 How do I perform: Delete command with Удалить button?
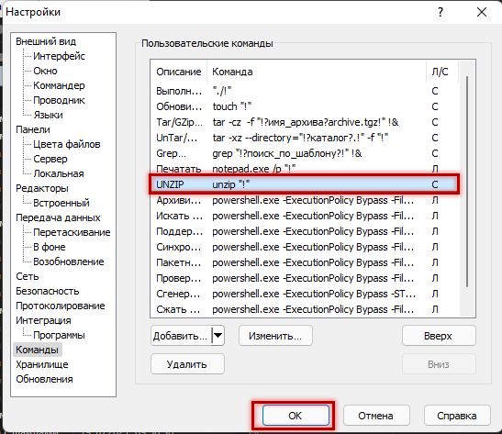point(187,364)
